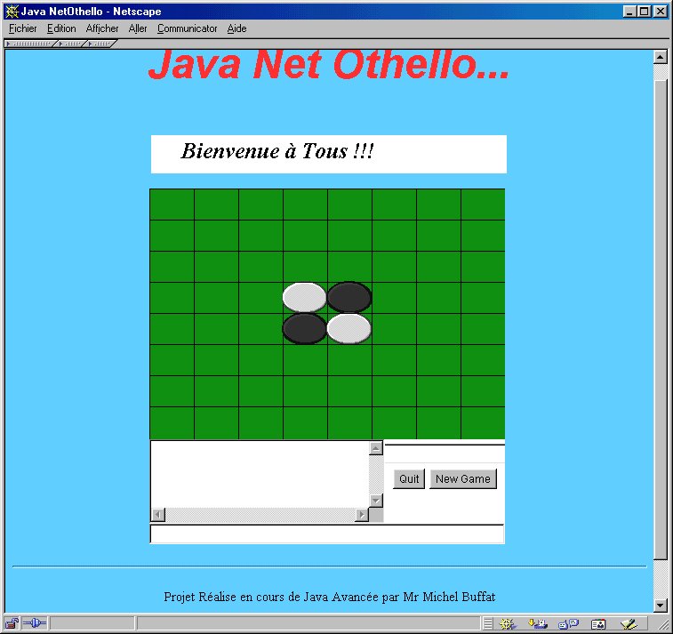673x634 pixels.
Task: Start a New Game
Action: coord(462,478)
